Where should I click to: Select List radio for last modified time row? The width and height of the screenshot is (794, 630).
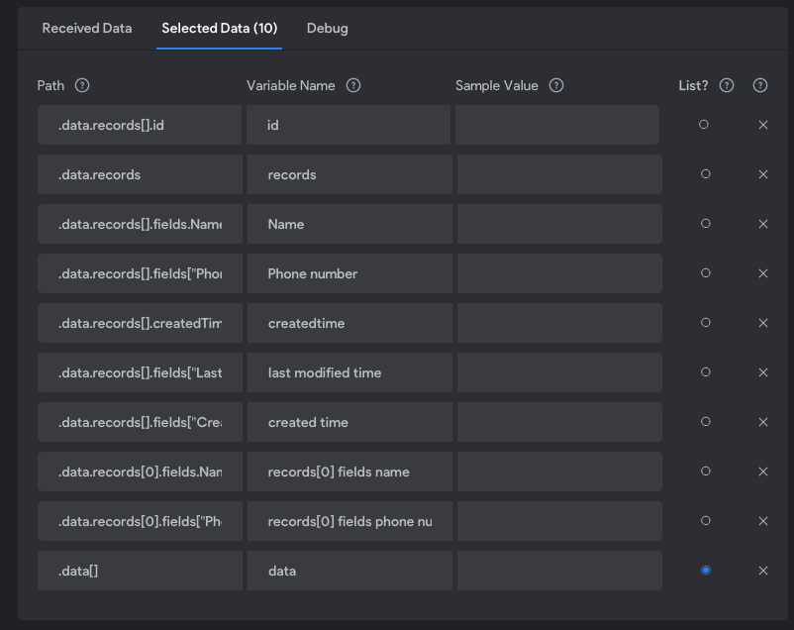coord(705,372)
